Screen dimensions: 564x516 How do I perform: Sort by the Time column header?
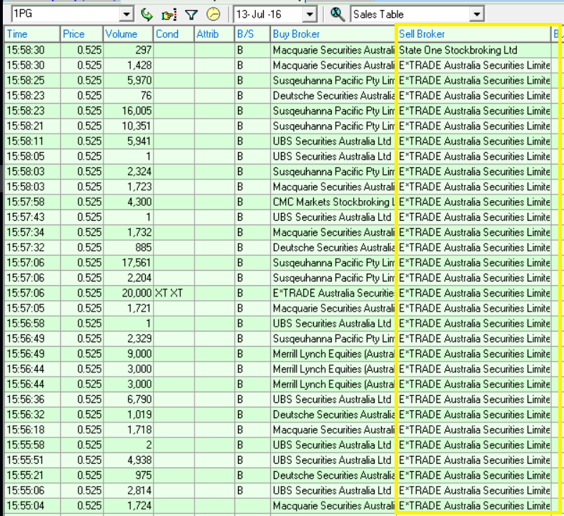[x=31, y=34]
